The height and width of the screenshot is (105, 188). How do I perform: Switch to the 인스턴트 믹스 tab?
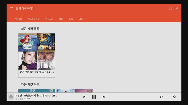(x=34, y=19)
